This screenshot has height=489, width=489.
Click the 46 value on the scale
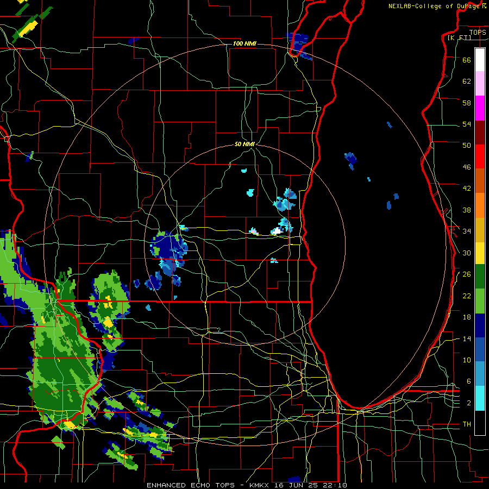pos(467,167)
